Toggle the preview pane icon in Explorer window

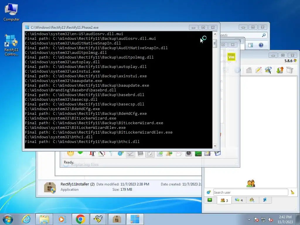coord(250,45)
